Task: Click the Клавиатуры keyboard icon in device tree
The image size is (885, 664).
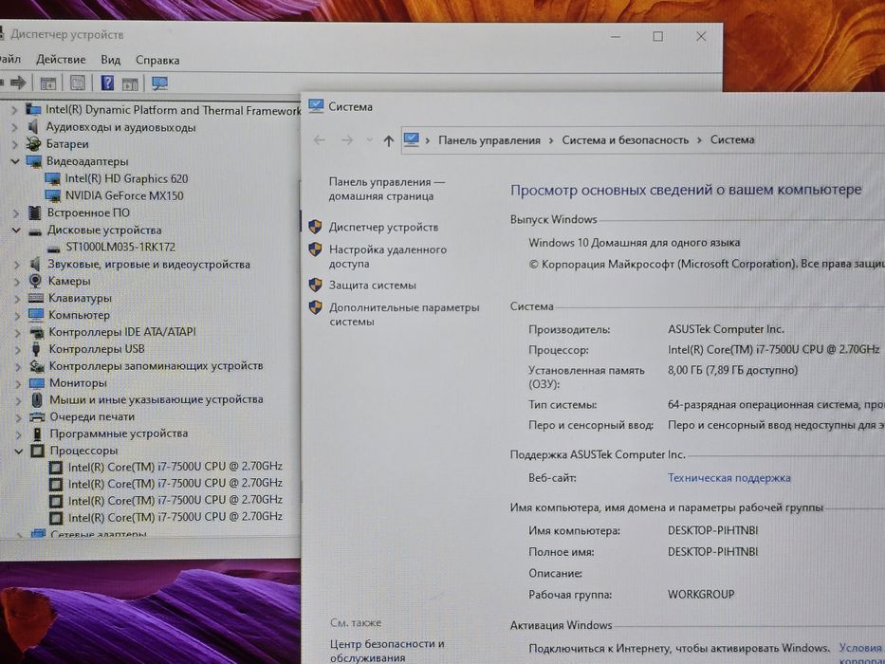Action: click(36, 298)
